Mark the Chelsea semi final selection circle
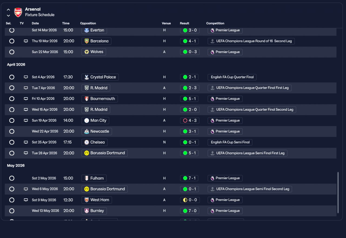 [12, 142]
